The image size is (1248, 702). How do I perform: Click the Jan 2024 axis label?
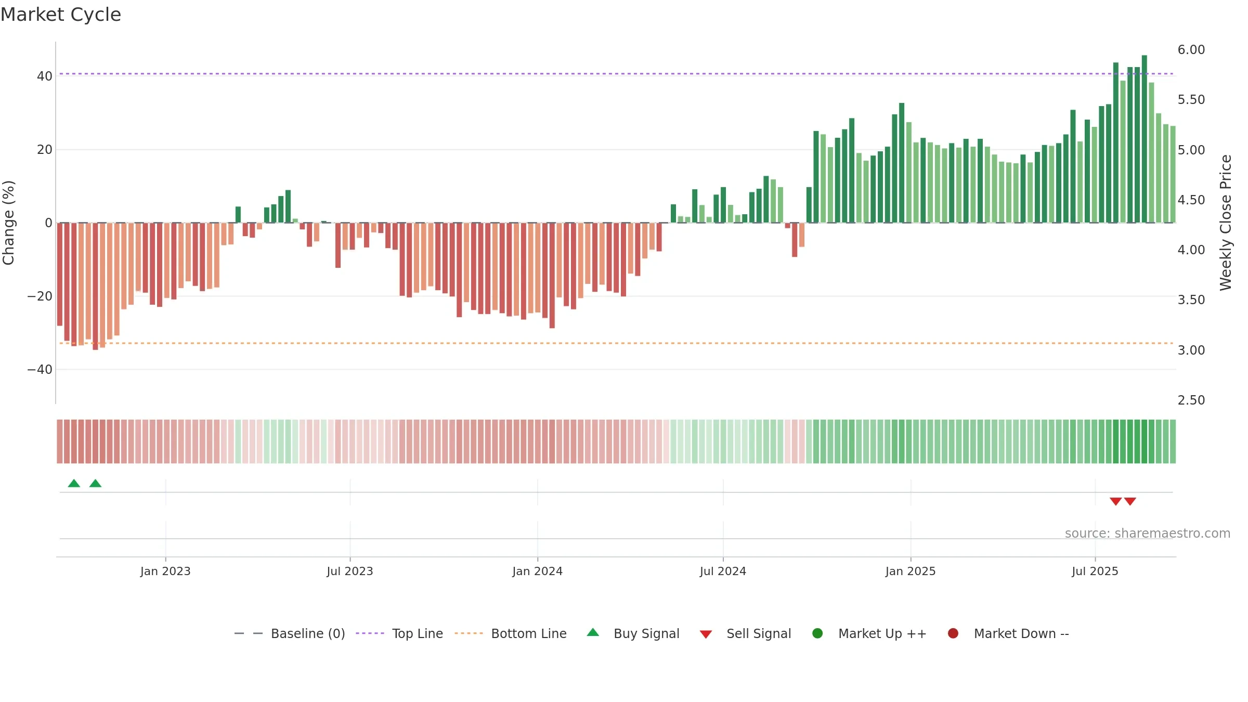(537, 571)
